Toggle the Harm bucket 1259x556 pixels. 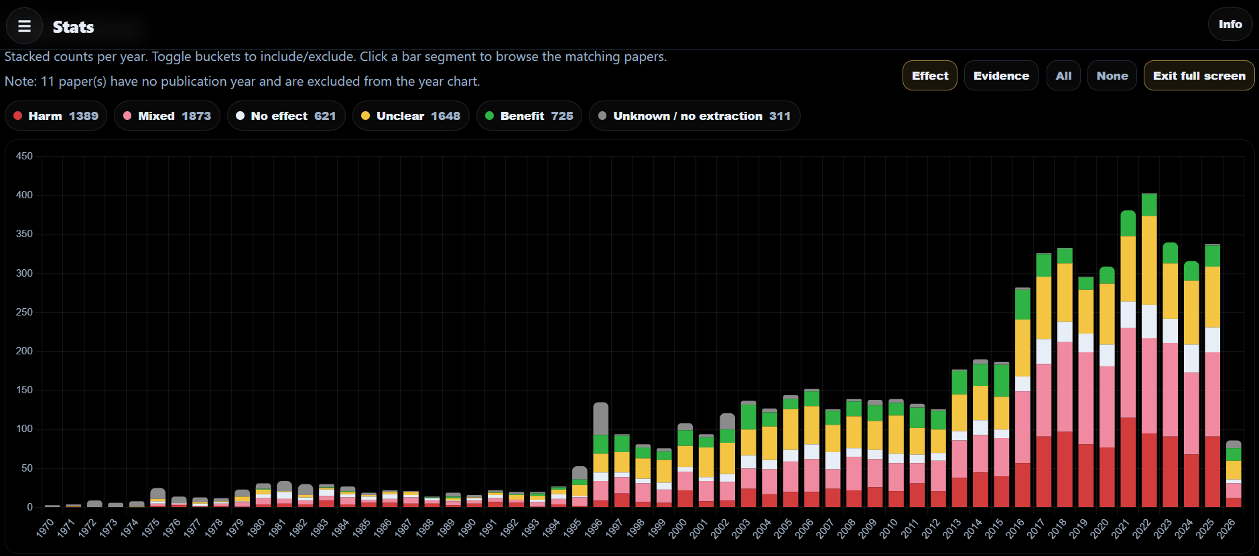(56, 116)
